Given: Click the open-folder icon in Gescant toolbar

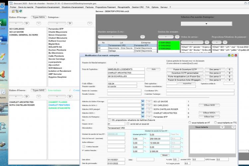Looking at the screenshot, I should tap(13, 11).
